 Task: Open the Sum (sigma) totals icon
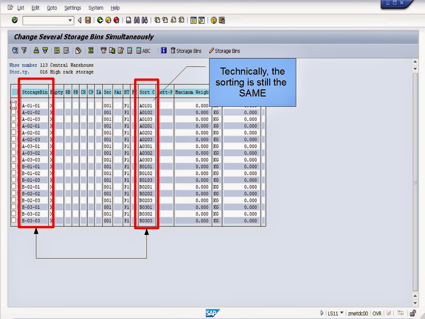[x=91, y=50]
